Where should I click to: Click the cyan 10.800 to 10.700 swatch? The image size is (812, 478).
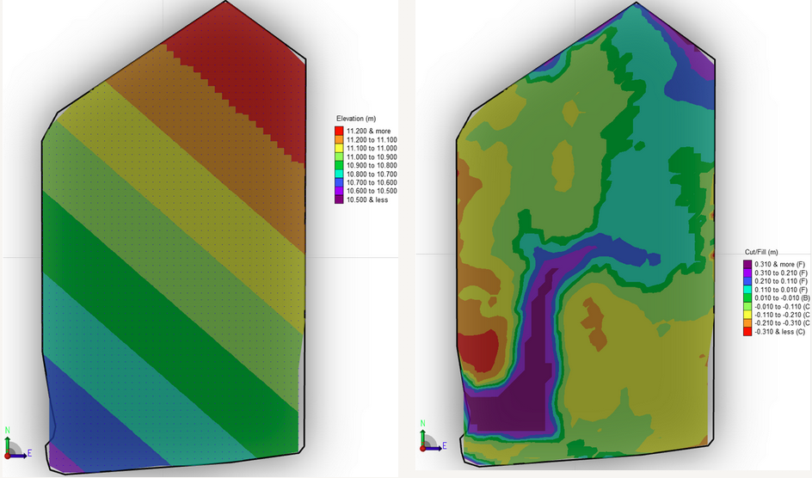click(339, 175)
